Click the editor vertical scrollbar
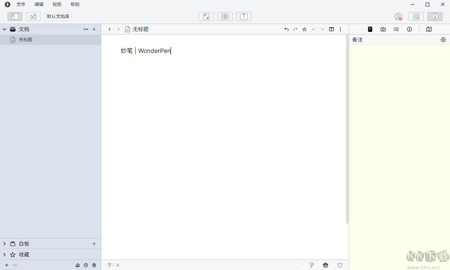Viewport: 450px width, 270px height. coord(347,129)
